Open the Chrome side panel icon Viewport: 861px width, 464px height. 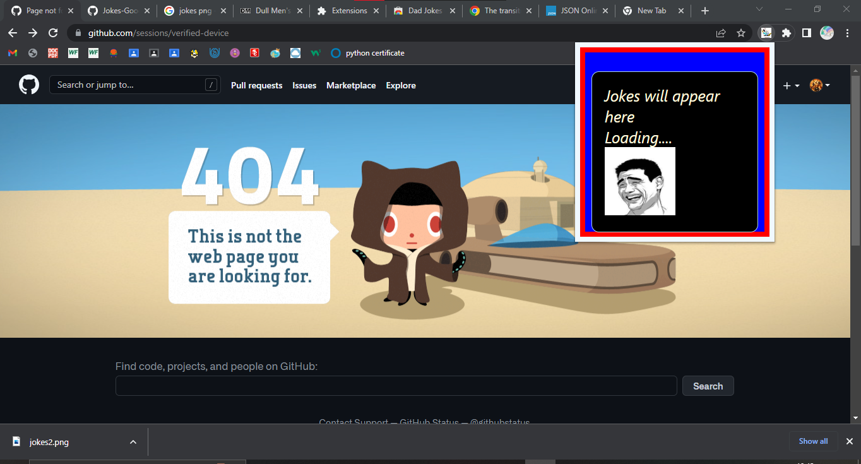[806, 33]
